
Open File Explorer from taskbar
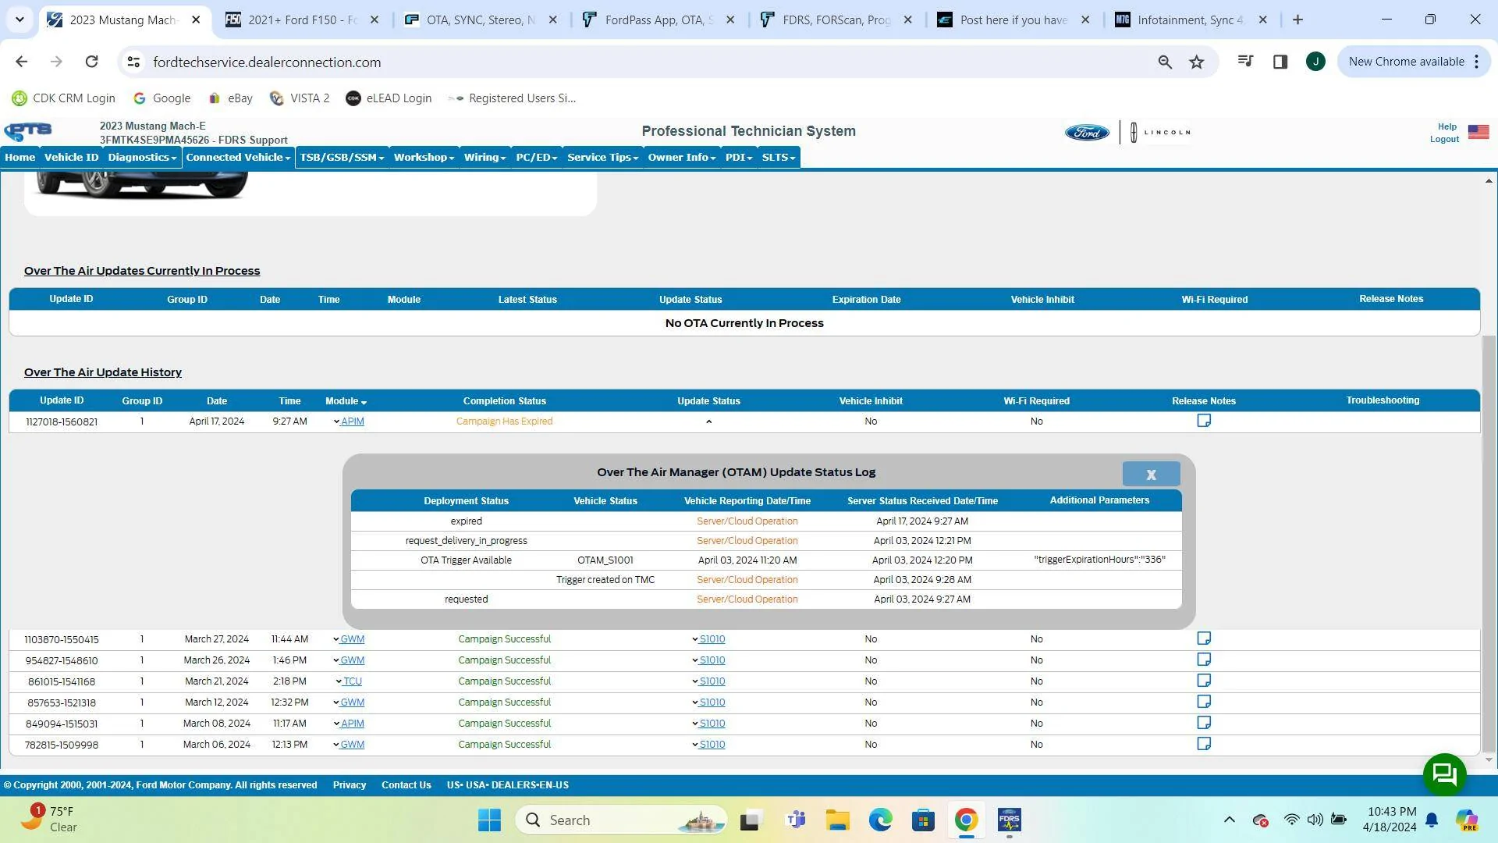pyautogui.click(x=838, y=820)
